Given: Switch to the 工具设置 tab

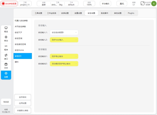Looking at the screenshot, I should (38, 13).
